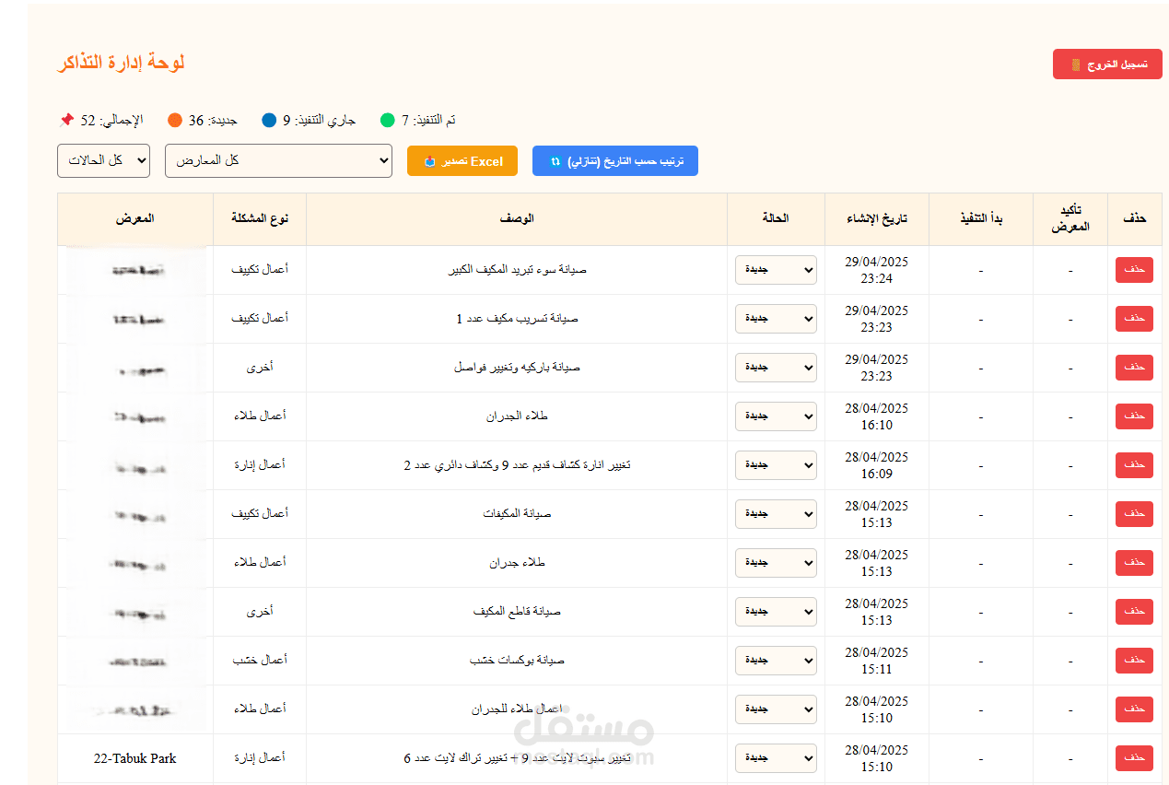Image resolution: width=1169 pixels, height=785 pixels.
Task: Open the كل المعارض exhibitions filter dropdown
Action: point(278,160)
